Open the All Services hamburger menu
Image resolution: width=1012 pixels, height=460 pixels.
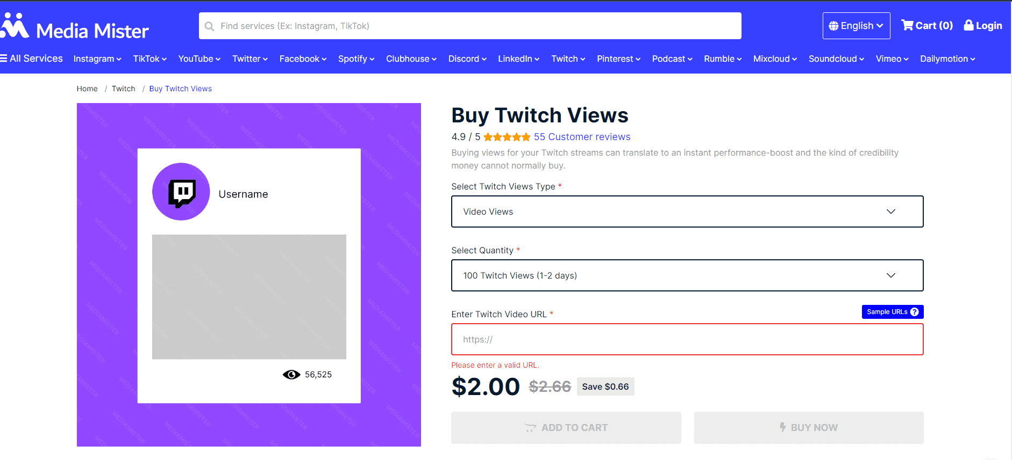[x=4, y=59]
